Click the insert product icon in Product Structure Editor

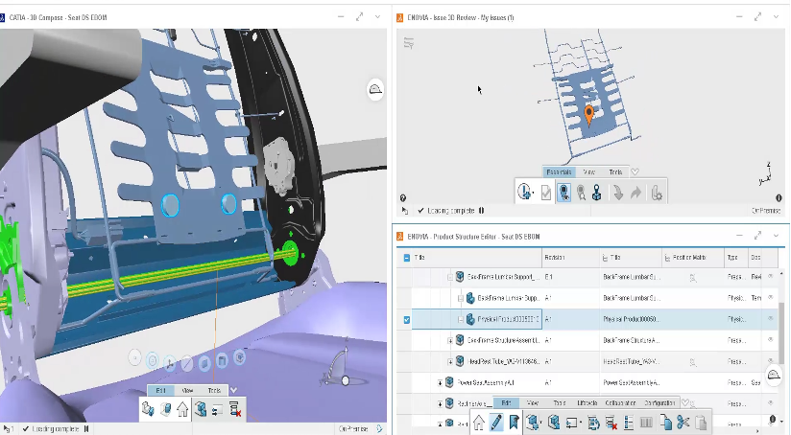coord(533,422)
